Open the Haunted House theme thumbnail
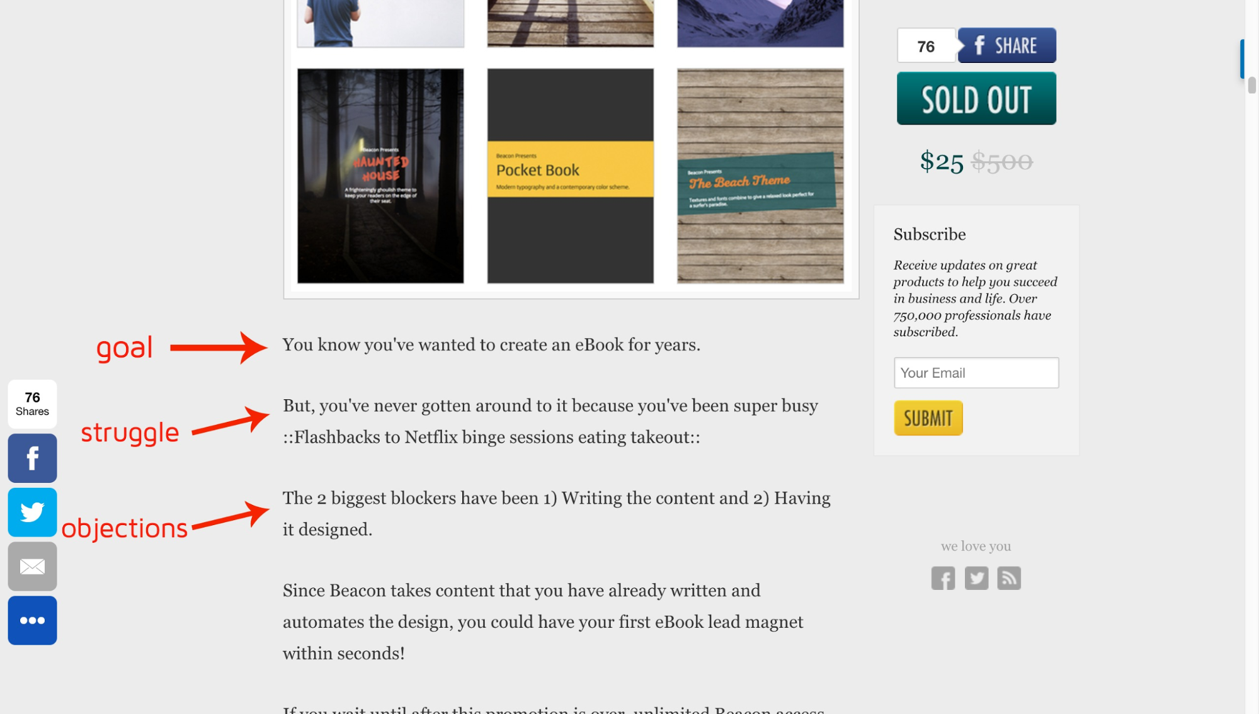 click(x=380, y=176)
